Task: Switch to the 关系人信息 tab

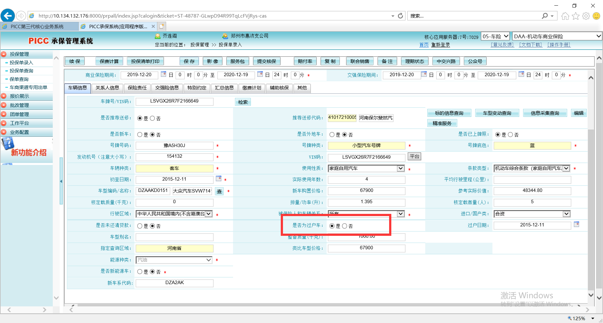Action: [x=107, y=88]
